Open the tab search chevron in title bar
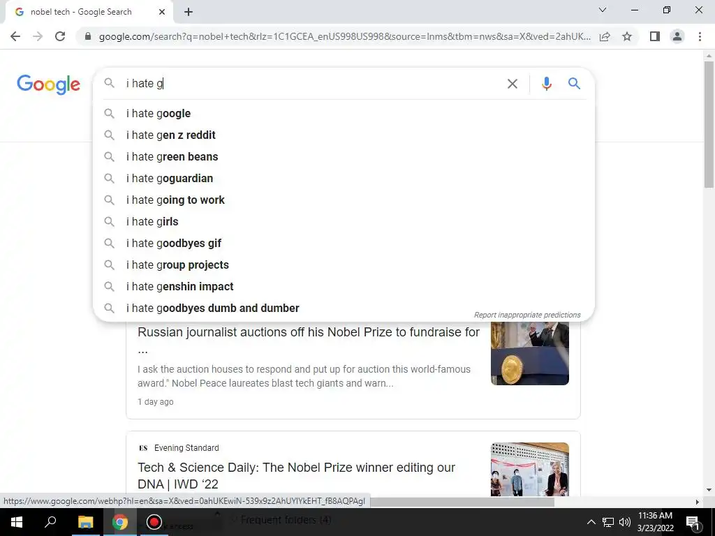 (x=603, y=10)
